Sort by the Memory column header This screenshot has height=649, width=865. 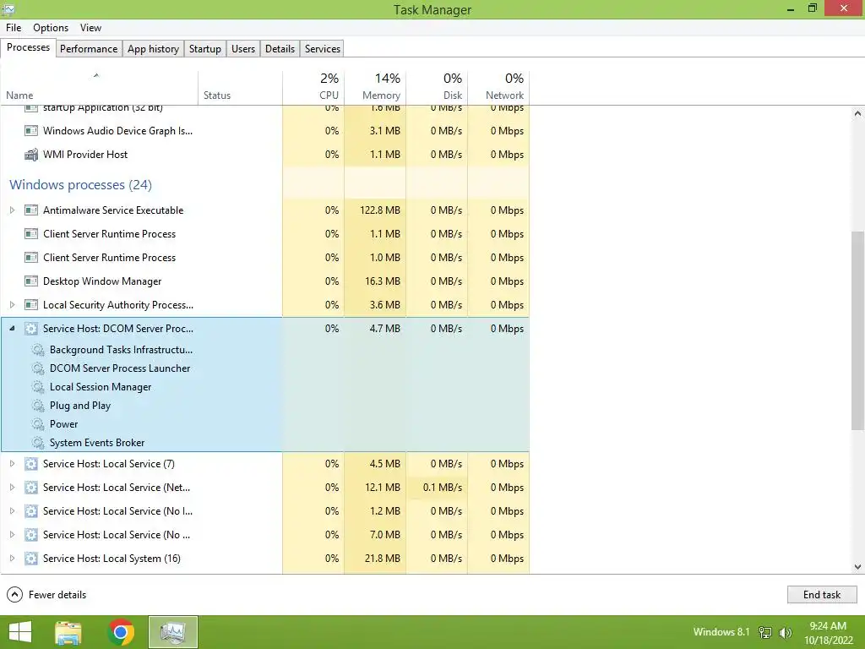pos(375,88)
